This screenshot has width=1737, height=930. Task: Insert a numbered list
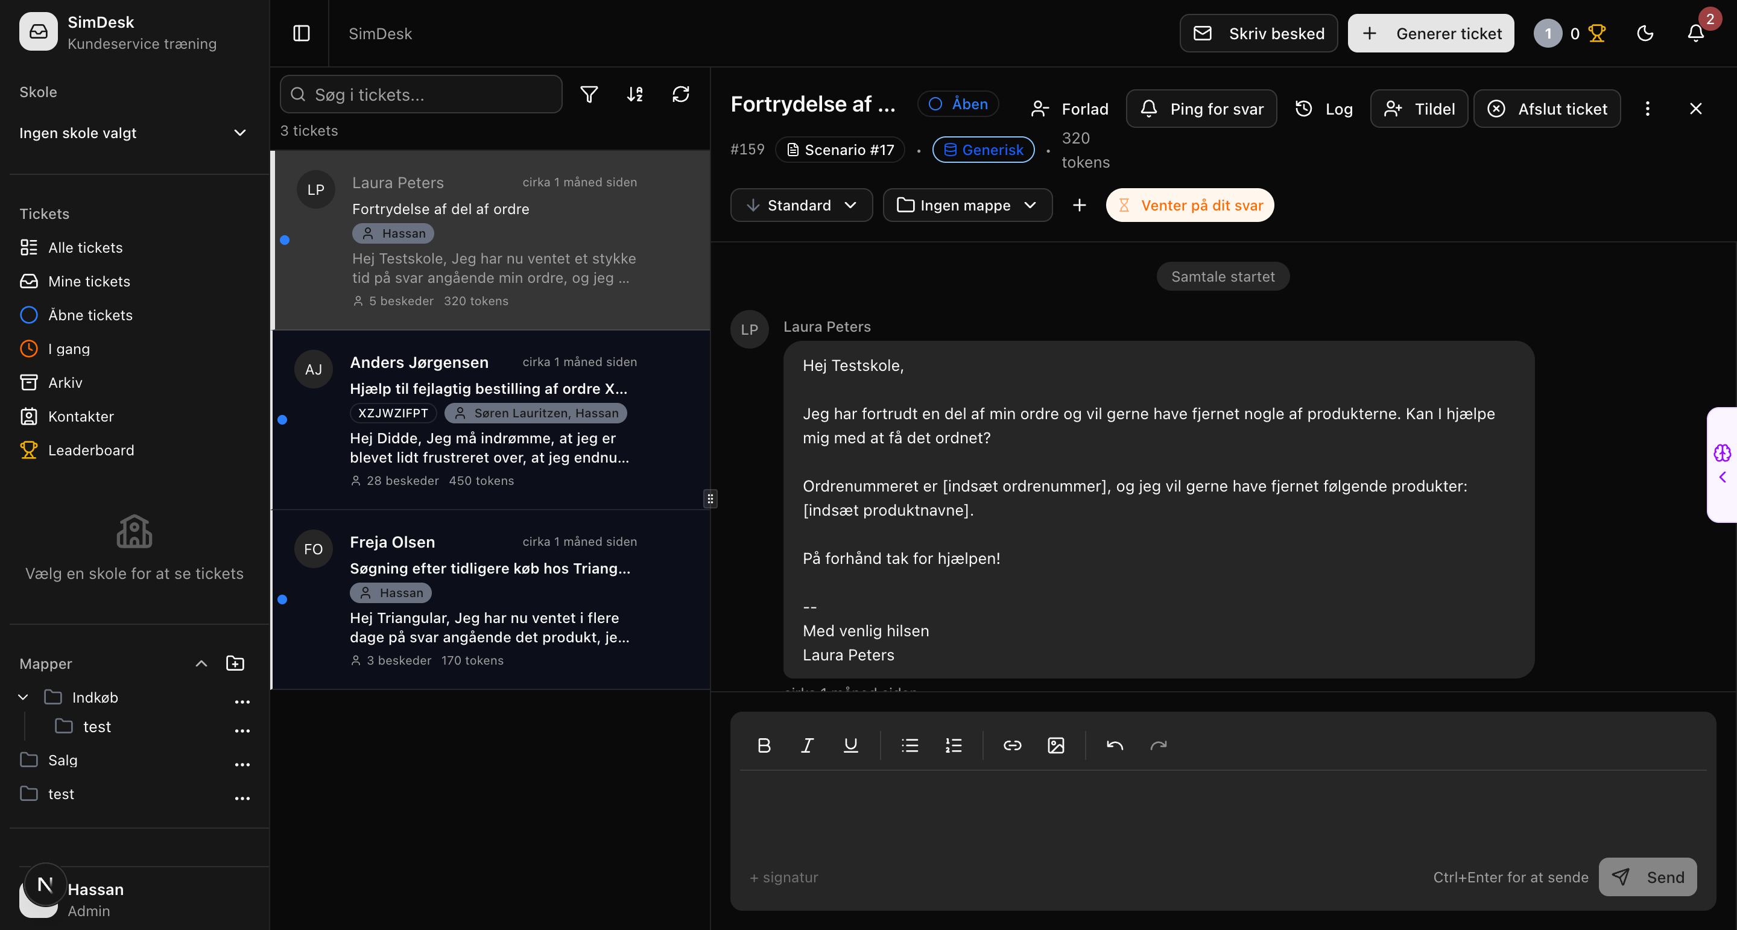954,745
